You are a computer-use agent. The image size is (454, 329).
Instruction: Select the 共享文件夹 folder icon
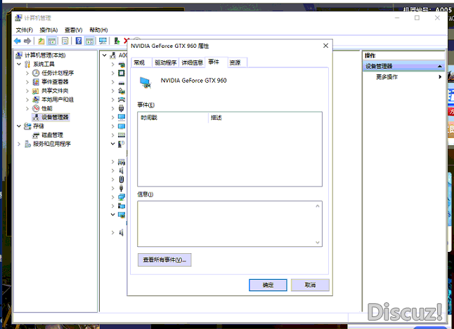pyautogui.click(x=36, y=90)
